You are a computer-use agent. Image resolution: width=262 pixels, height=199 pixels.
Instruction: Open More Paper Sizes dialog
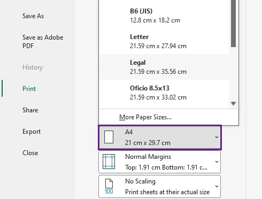point(168,117)
